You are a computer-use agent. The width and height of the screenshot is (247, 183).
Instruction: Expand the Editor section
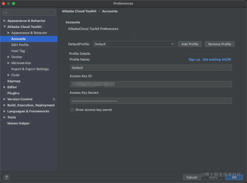click(5, 87)
